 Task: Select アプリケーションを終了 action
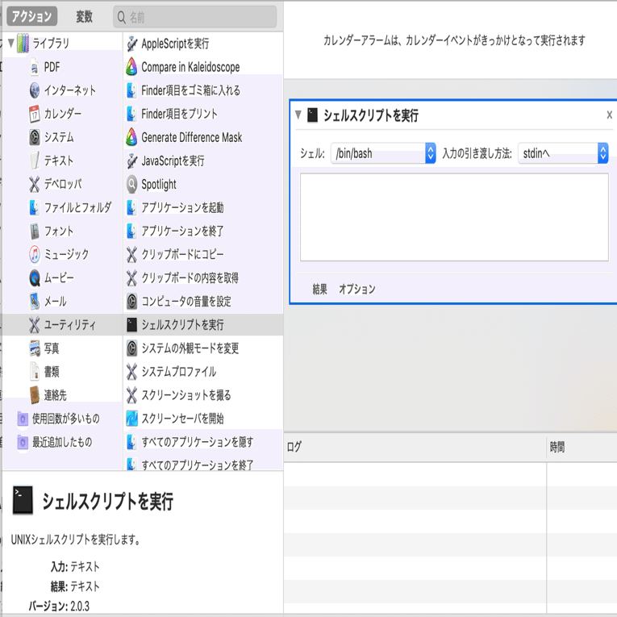point(203,231)
